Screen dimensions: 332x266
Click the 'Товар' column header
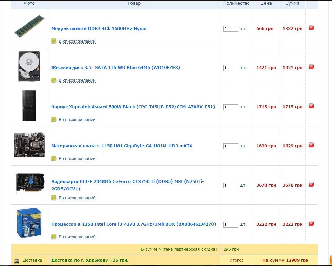[x=134, y=3]
